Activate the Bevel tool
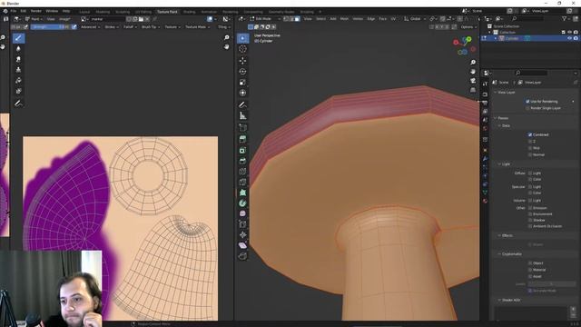Screen dimensions: 581x327 coord(242,162)
